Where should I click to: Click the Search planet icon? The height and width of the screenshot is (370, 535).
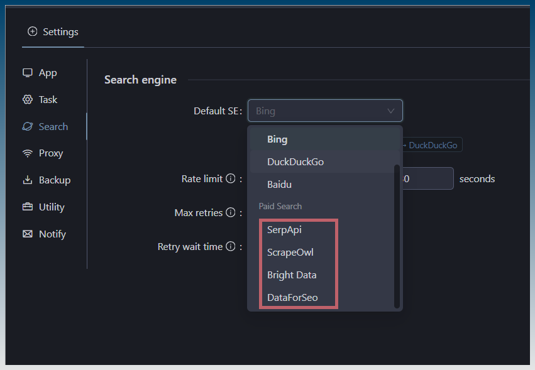[28, 127]
